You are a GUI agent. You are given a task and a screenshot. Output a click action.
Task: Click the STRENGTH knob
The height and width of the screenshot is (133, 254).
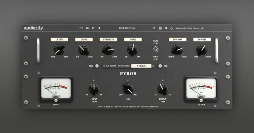pos(108,50)
